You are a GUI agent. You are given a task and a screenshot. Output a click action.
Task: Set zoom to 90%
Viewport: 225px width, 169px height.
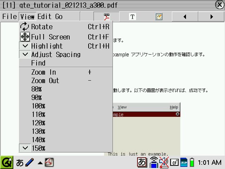pos(66,98)
